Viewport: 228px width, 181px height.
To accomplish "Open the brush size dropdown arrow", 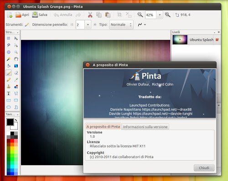I will [x=88, y=25].
